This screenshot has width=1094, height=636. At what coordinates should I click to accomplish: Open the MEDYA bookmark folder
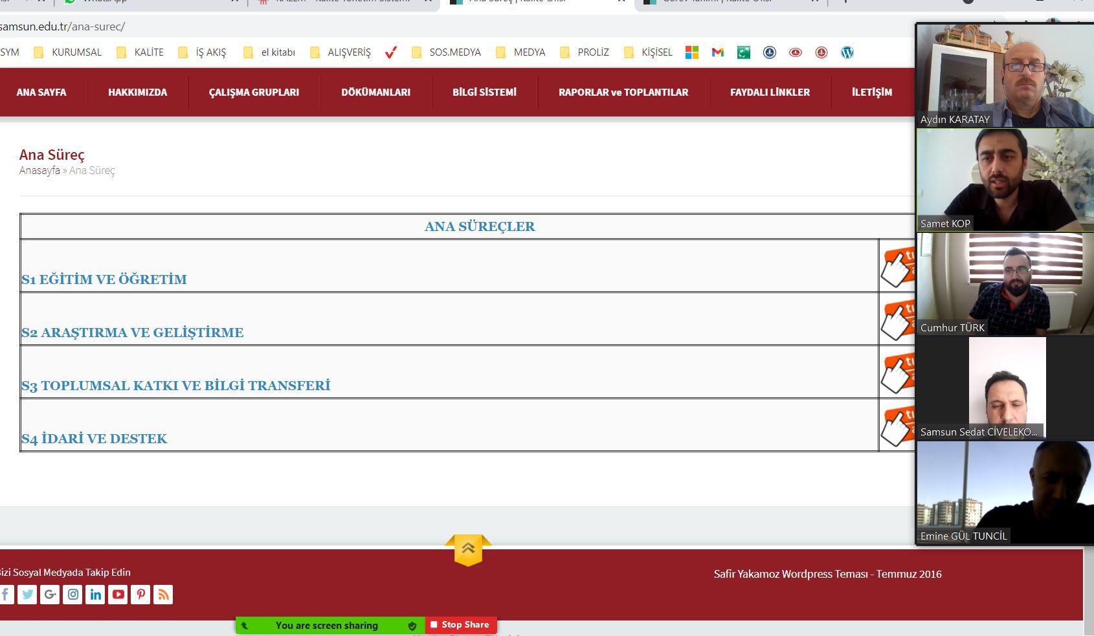[x=520, y=52]
